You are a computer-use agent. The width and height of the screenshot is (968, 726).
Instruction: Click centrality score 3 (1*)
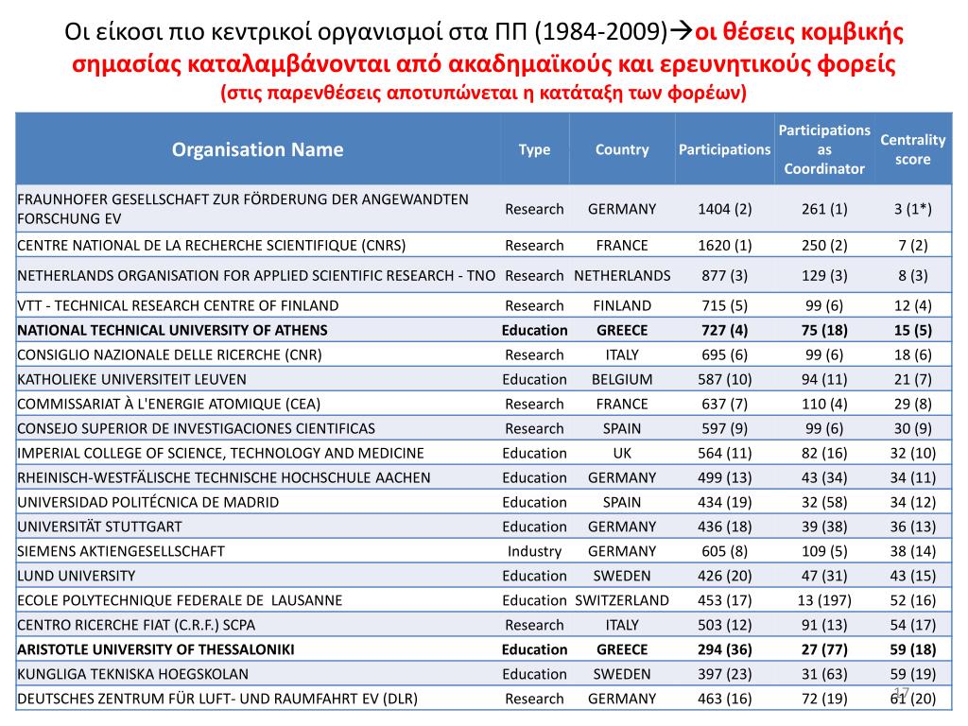913,209
